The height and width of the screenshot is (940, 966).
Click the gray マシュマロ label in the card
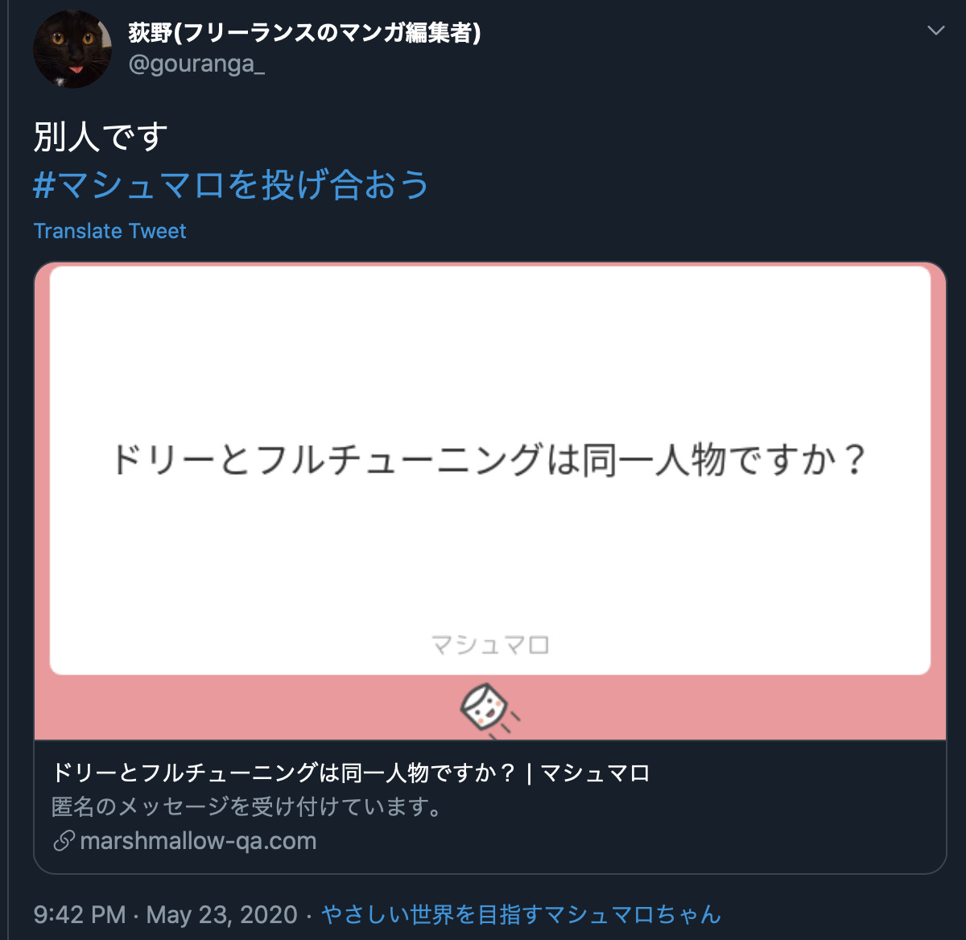(x=490, y=645)
